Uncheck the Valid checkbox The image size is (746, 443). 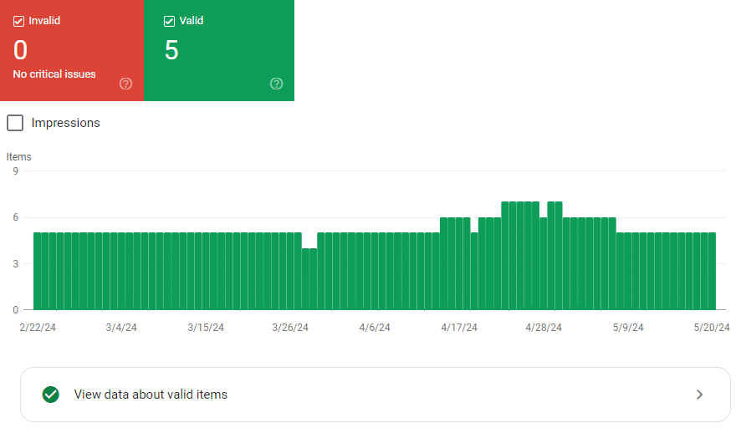tap(170, 21)
